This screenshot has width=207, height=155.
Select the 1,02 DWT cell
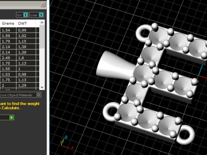tap(26, 36)
